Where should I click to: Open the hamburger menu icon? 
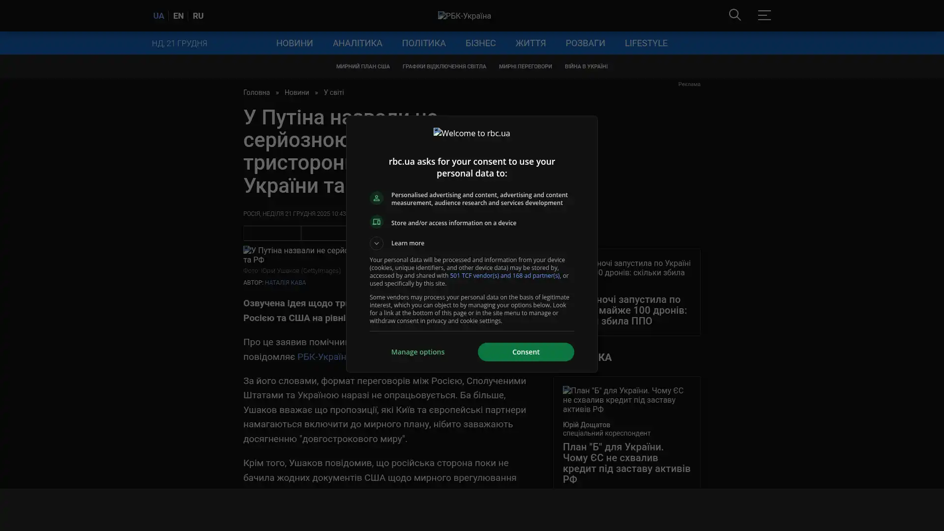(x=764, y=15)
